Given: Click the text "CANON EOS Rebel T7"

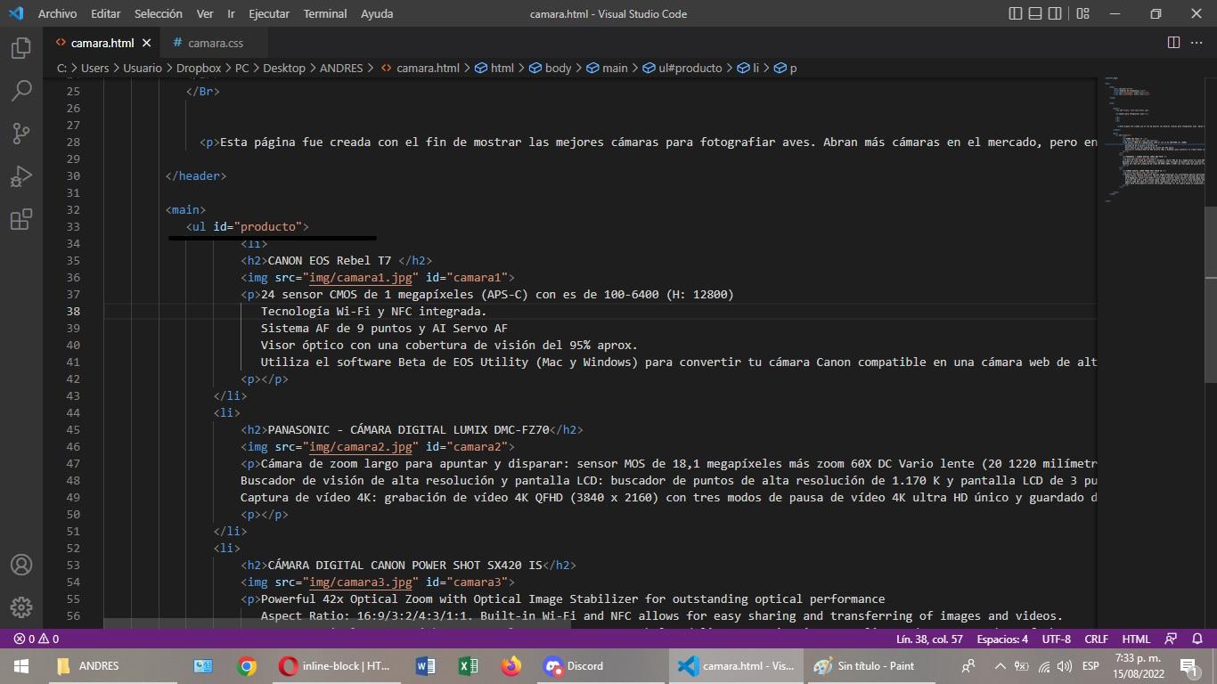Looking at the screenshot, I should click(x=330, y=260).
